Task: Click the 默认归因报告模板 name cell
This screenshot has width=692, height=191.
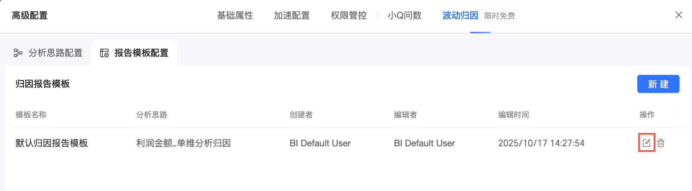Action: [x=52, y=143]
